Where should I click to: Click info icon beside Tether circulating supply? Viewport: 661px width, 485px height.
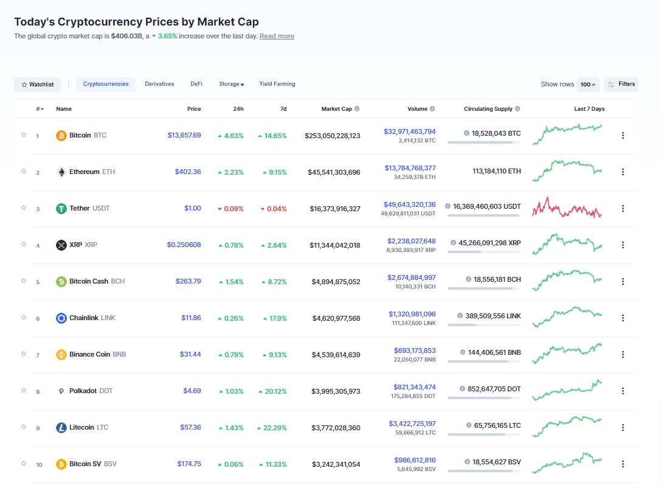[x=448, y=206]
